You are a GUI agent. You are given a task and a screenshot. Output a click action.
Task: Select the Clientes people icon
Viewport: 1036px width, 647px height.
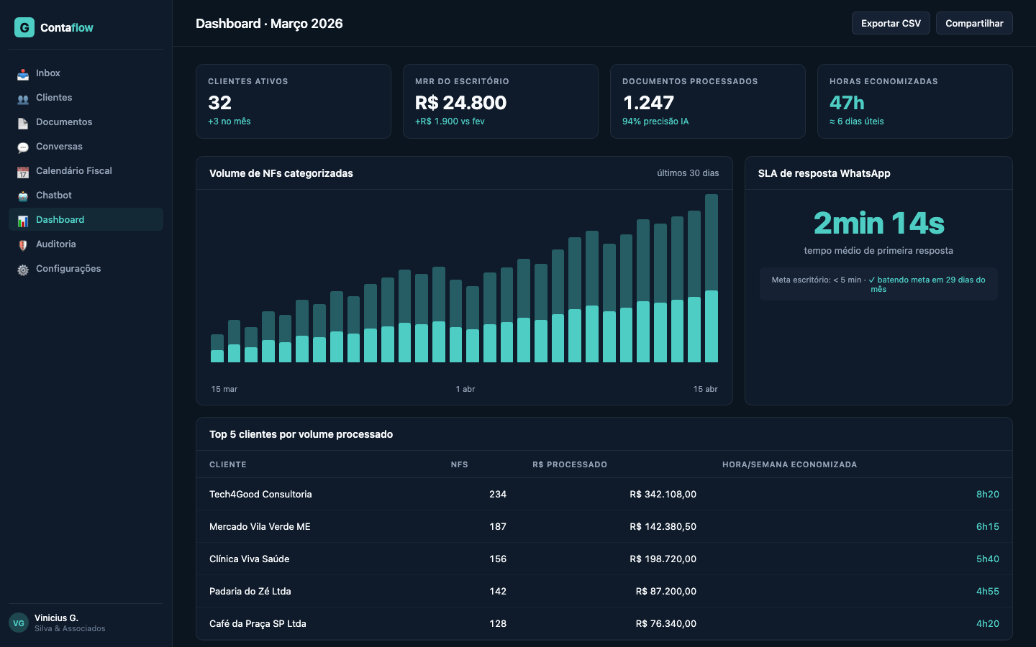[24, 97]
